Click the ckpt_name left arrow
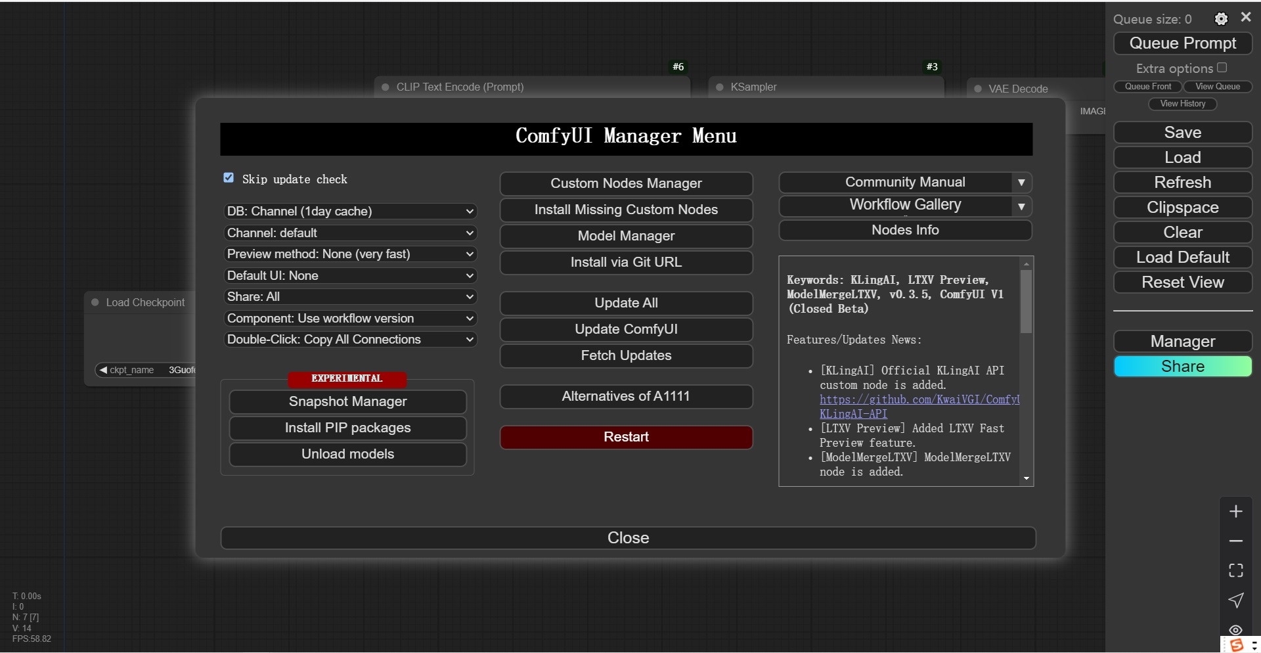 [x=102, y=370]
